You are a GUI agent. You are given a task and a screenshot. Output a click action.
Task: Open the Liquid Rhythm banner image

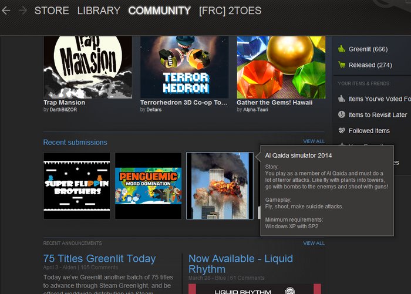(x=254, y=289)
